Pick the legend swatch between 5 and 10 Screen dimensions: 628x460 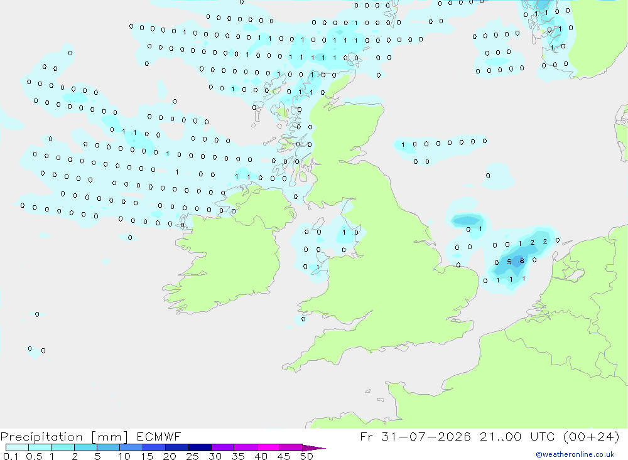click(108, 447)
